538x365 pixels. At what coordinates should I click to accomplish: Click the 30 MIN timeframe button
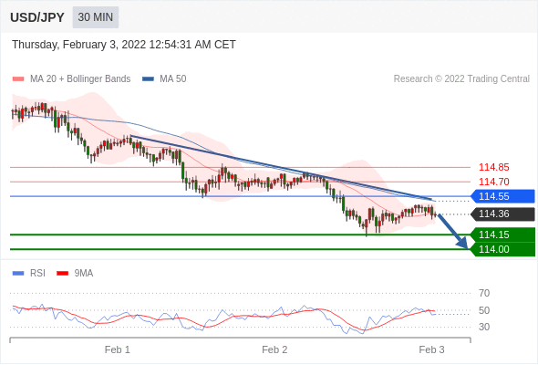[96, 17]
